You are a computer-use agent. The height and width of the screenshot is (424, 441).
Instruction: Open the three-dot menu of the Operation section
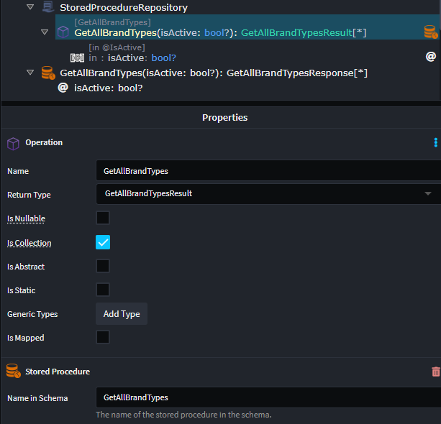pyautogui.click(x=436, y=142)
